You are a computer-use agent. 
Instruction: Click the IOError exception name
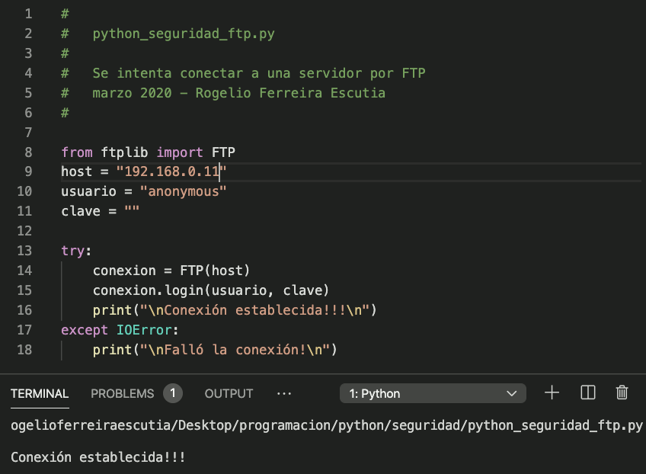coord(146,330)
